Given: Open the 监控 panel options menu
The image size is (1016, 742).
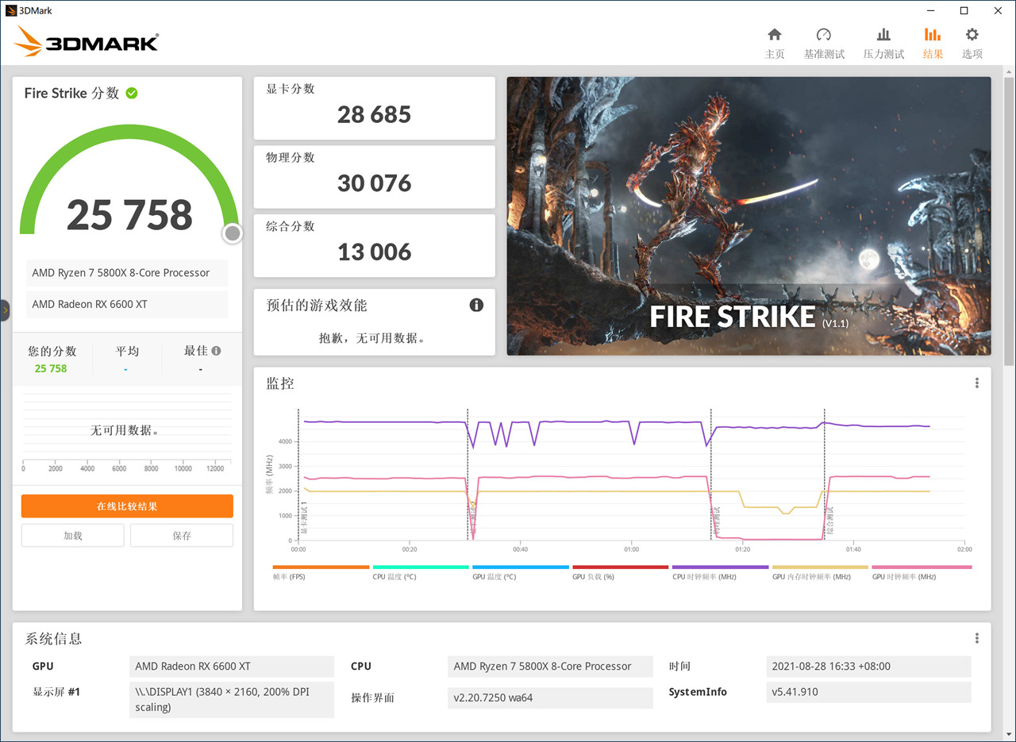Looking at the screenshot, I should tap(977, 383).
